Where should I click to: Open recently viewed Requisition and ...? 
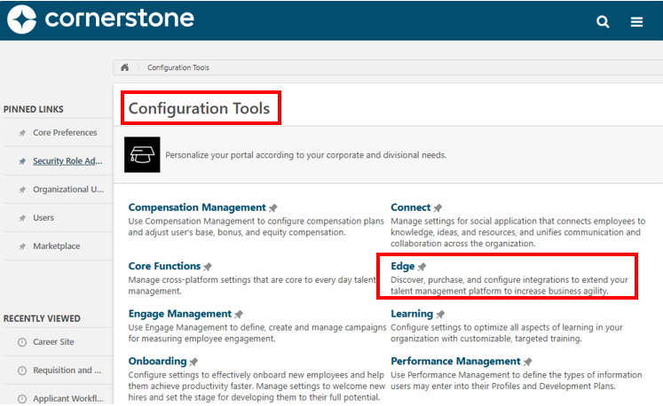coord(67,370)
